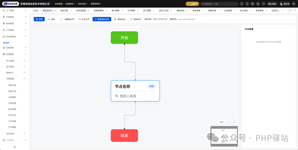
Task: Open the notifications bell icon
Action: point(241,4)
